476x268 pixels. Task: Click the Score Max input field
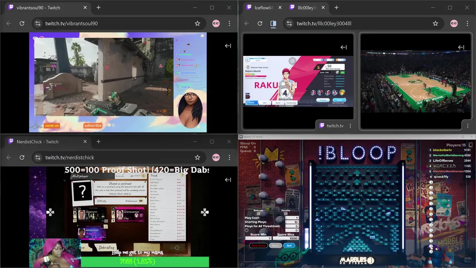[x=286, y=238]
